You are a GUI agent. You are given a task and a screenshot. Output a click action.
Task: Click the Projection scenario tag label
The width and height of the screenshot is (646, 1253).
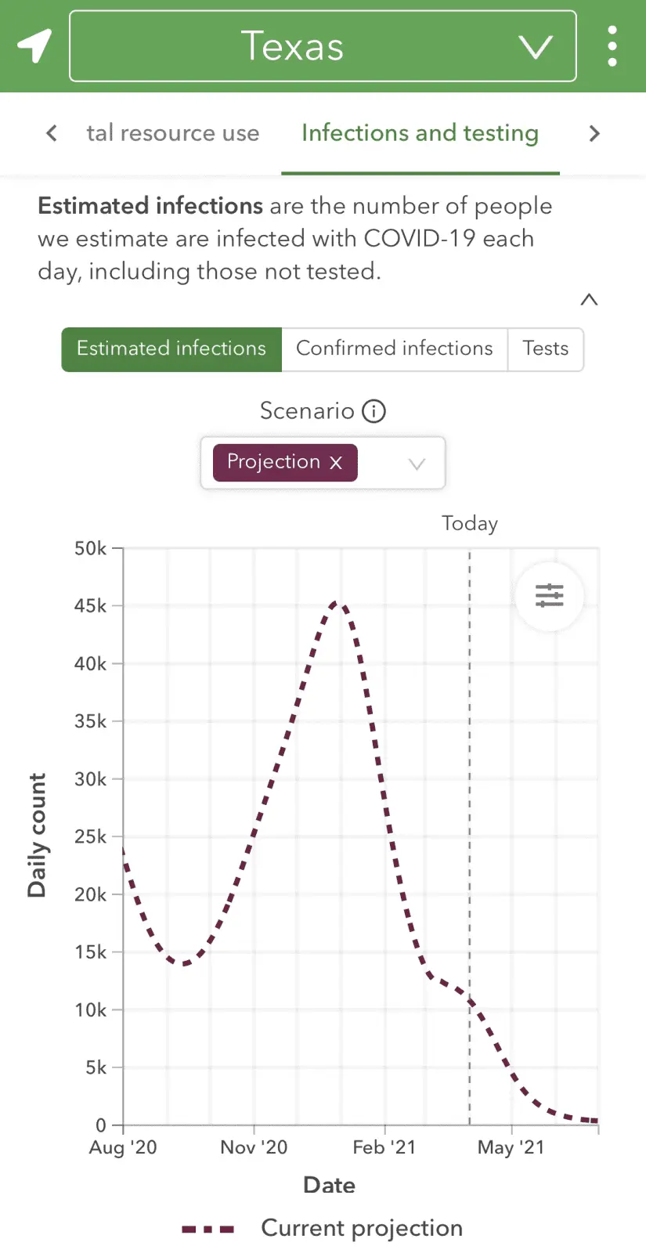click(273, 462)
